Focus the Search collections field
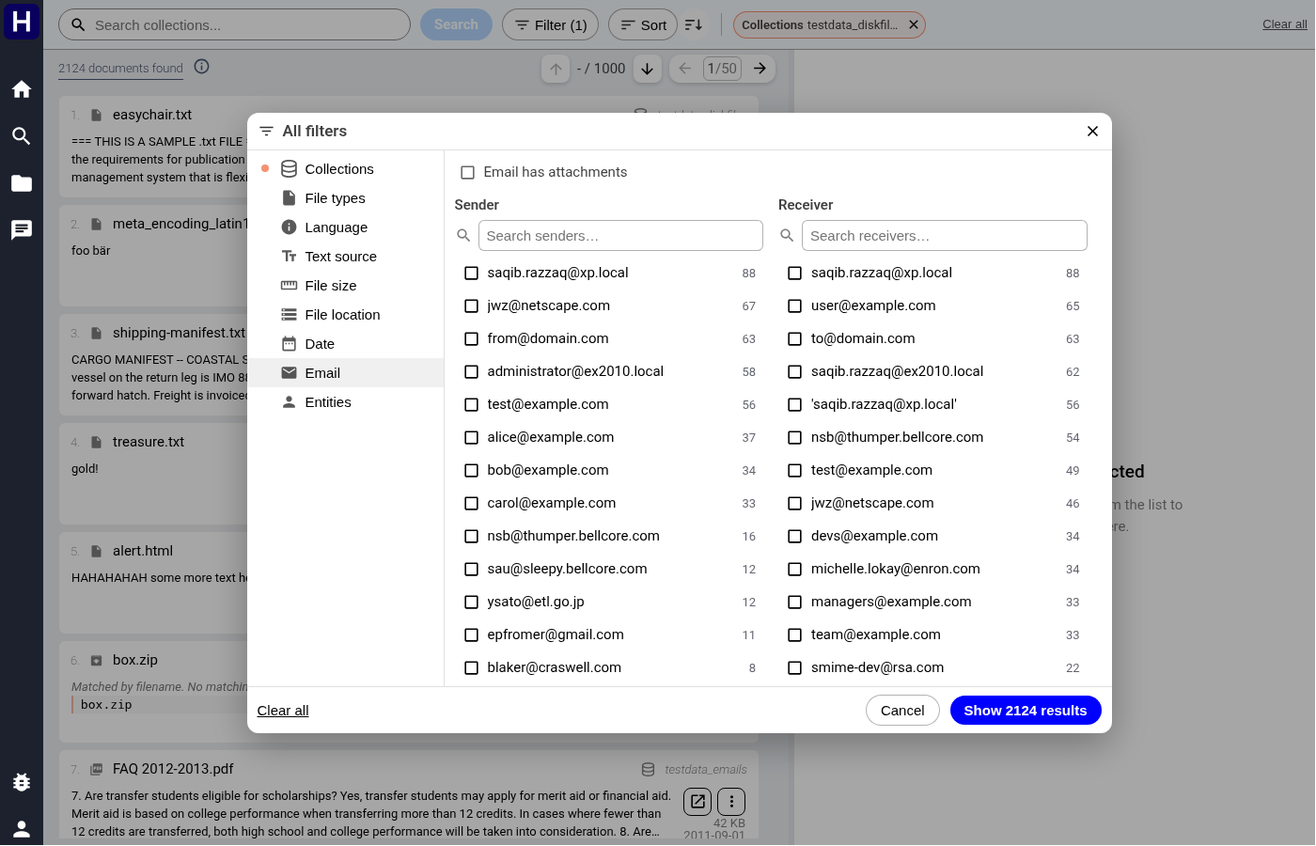The height and width of the screenshot is (846, 1316). 235,24
